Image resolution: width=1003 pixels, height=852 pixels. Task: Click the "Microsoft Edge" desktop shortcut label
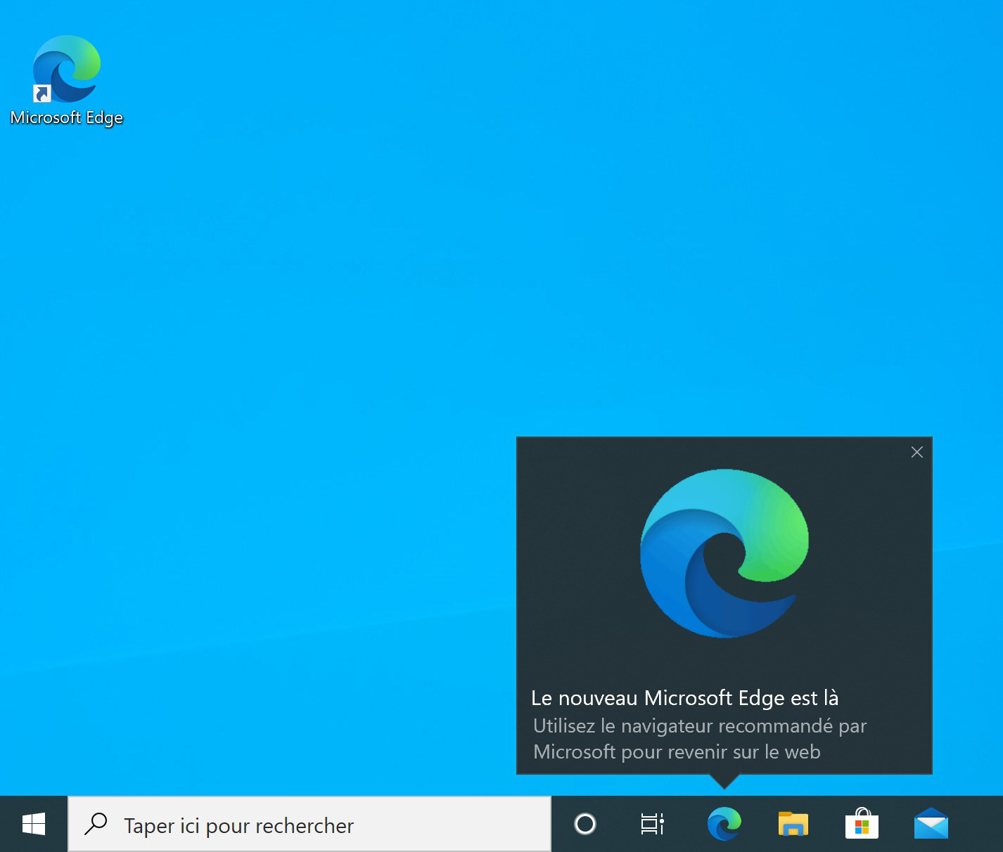67,118
